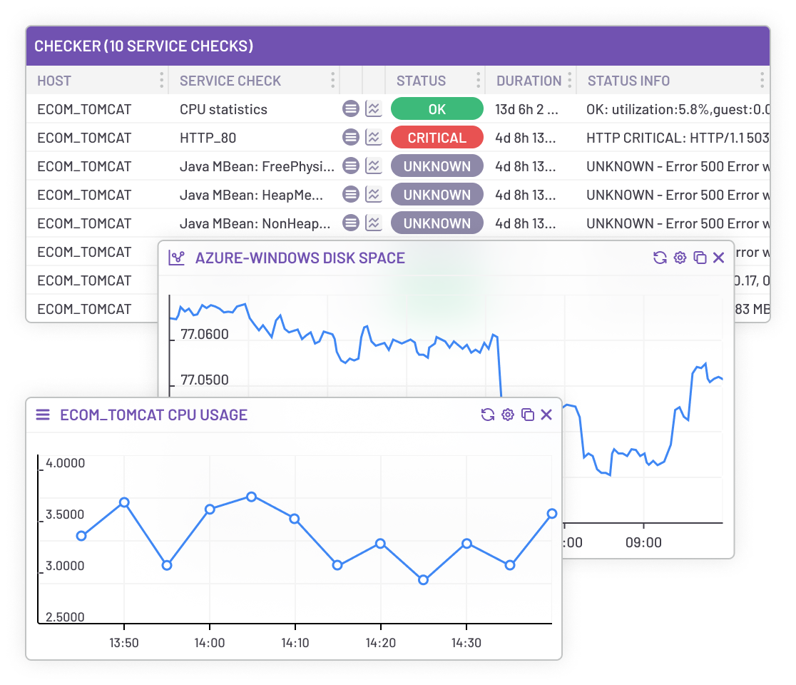Open the STATUS column options menu
Screen dimensions: 796x685
click(478, 80)
